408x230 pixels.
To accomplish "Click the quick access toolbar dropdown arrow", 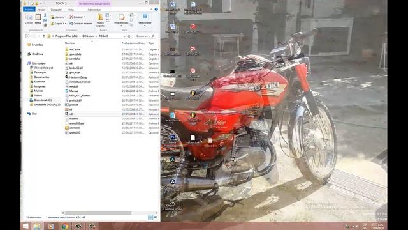I will coord(41,3).
